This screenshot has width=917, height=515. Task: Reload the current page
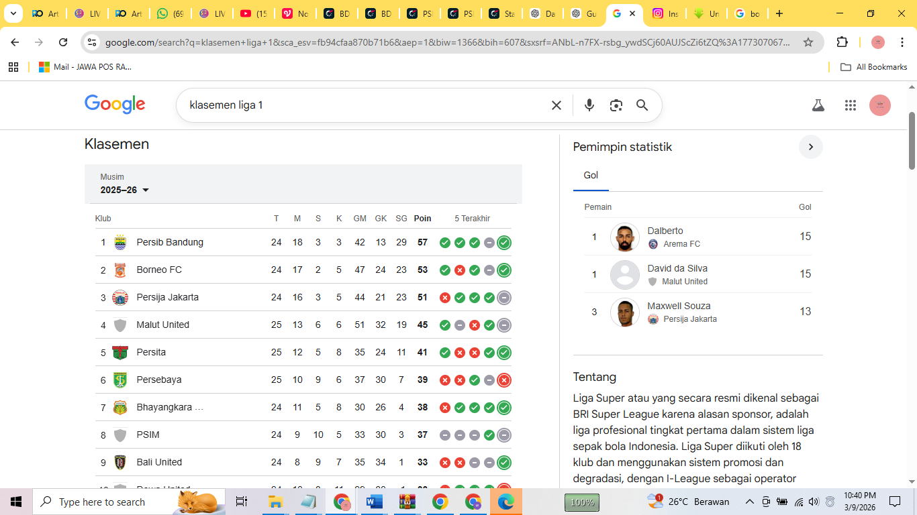(63, 42)
